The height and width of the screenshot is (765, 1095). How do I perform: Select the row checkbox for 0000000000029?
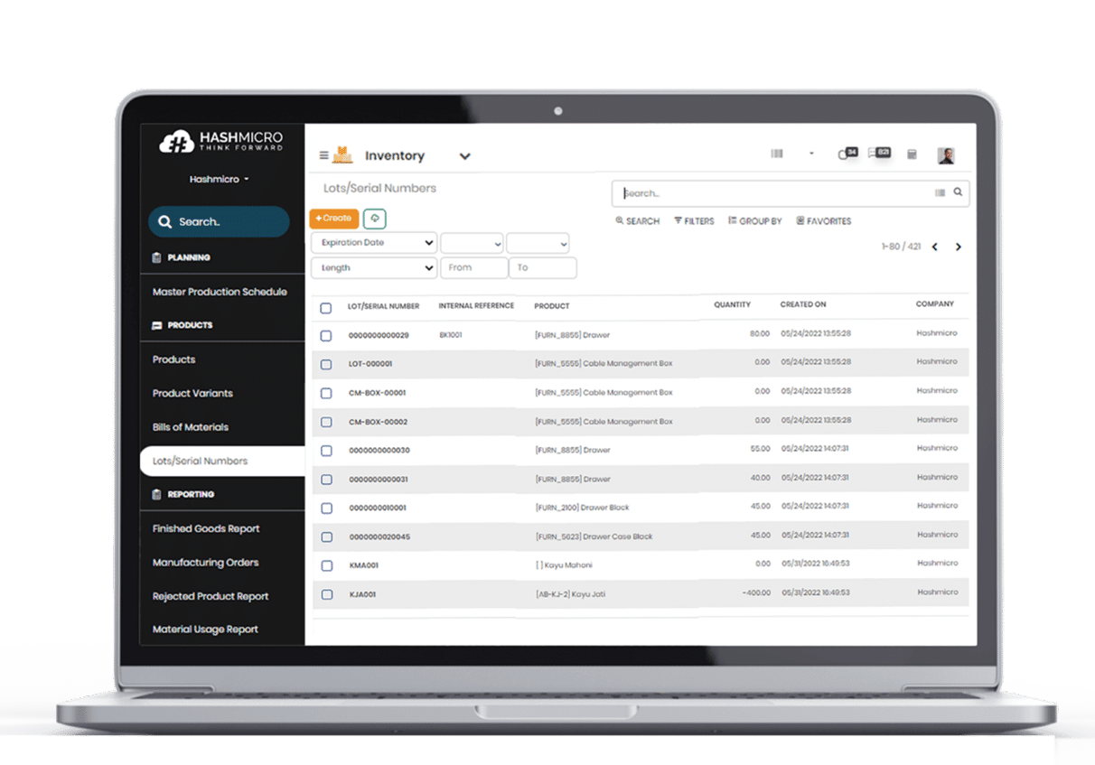[x=326, y=335]
